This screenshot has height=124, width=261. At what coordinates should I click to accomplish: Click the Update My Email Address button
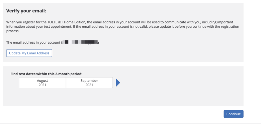click(x=29, y=53)
